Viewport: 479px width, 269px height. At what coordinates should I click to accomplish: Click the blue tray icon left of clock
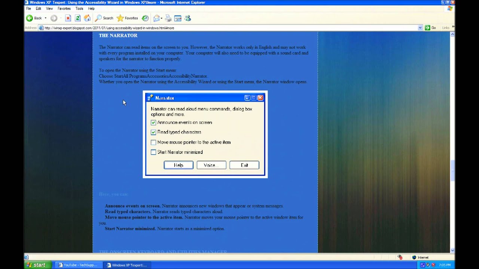pos(423,265)
